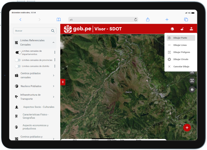Viewport: 207px width, 150px height.
Task: Click the draw brush tool icon
Action: tap(182, 29)
